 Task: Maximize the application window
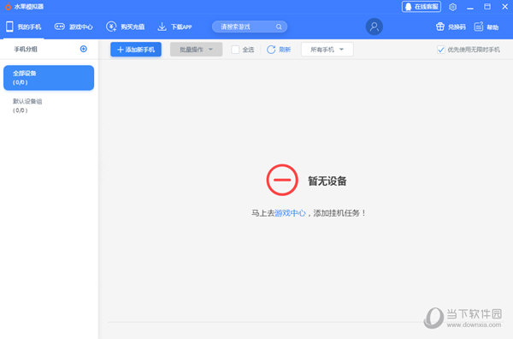pos(487,7)
